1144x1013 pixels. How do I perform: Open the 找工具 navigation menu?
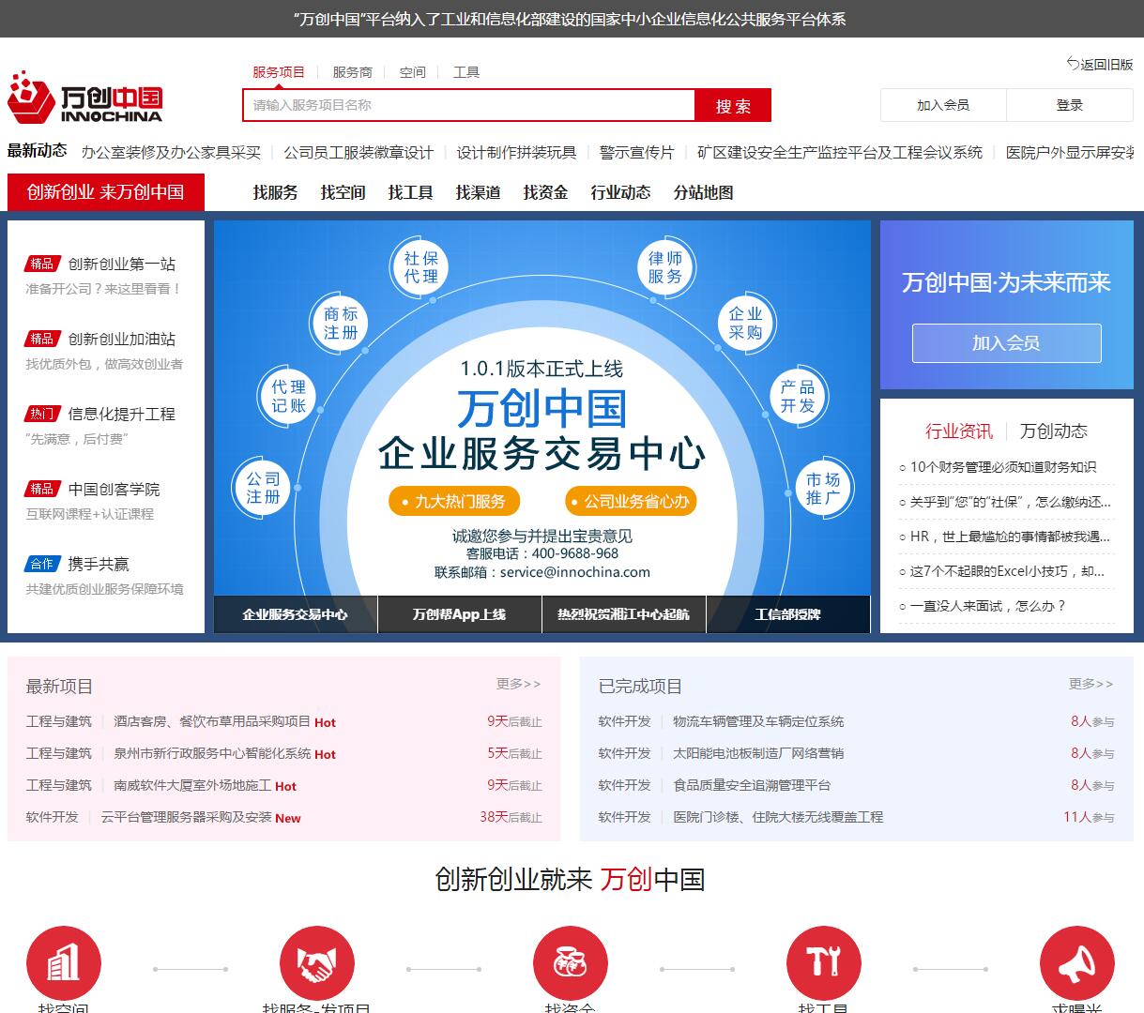[410, 192]
